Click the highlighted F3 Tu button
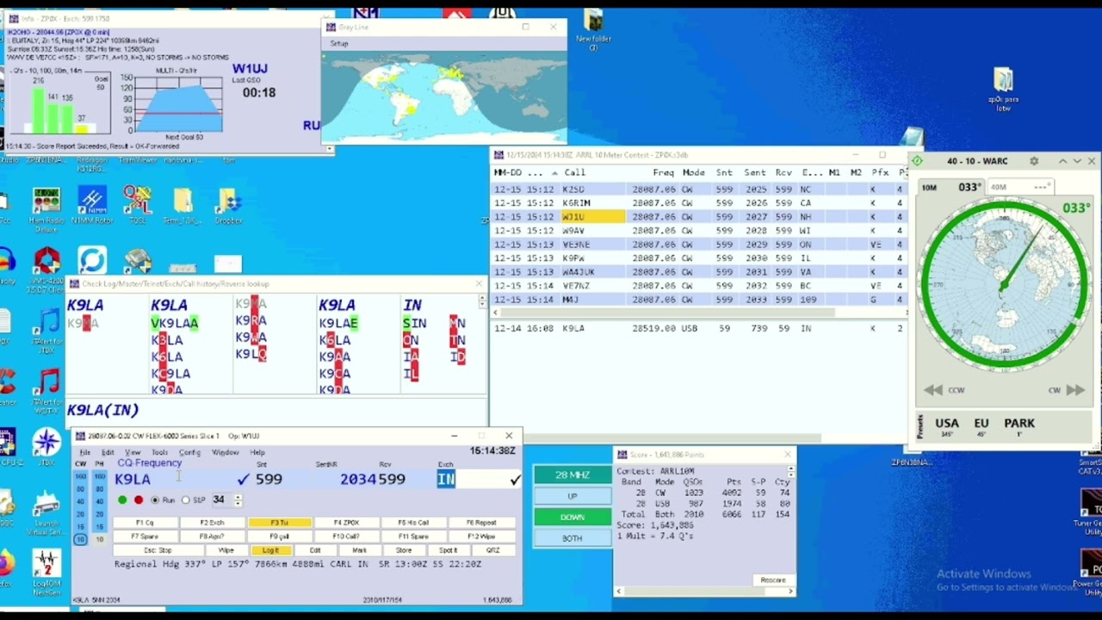The image size is (1102, 620). click(x=280, y=523)
